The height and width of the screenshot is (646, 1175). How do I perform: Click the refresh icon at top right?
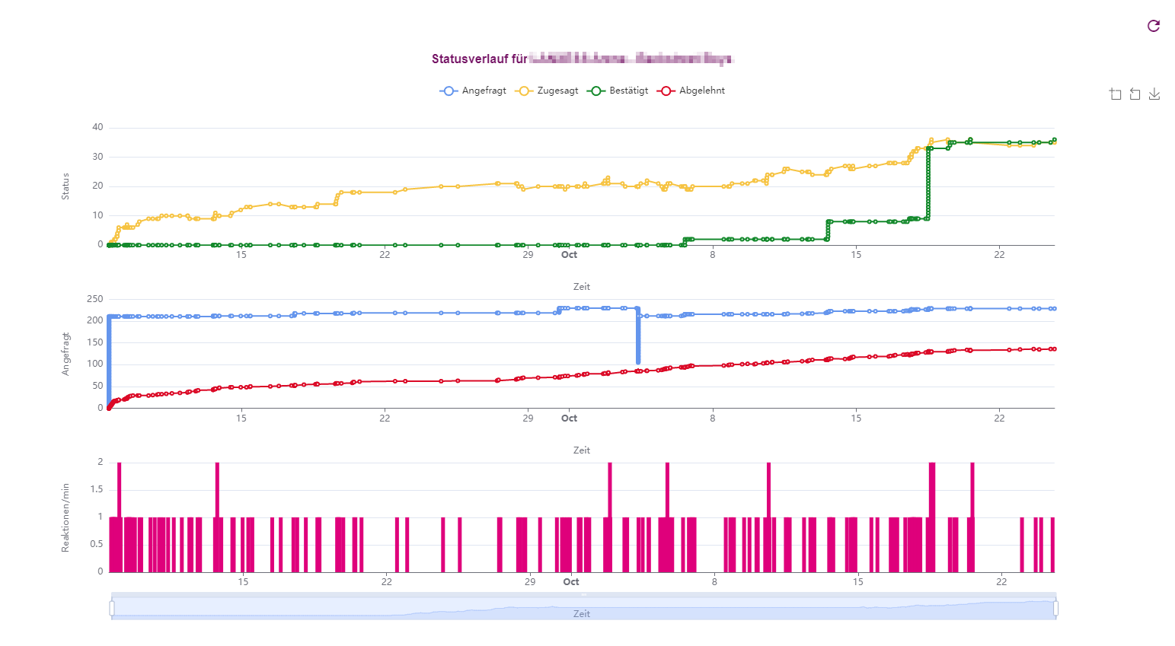point(1154,26)
